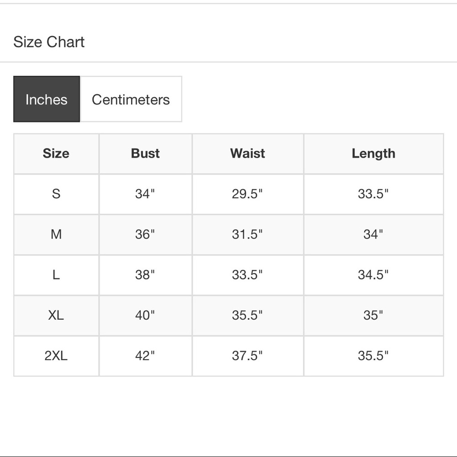Click the M size row label

(x=56, y=234)
